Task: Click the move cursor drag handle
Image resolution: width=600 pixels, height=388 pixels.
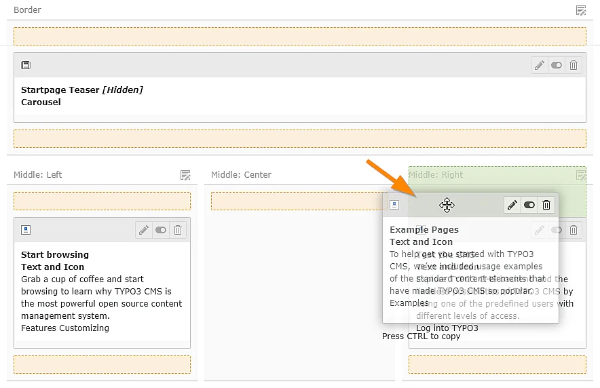Action: point(447,205)
